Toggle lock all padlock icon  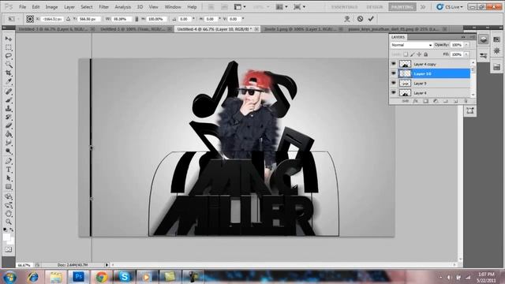(x=426, y=54)
